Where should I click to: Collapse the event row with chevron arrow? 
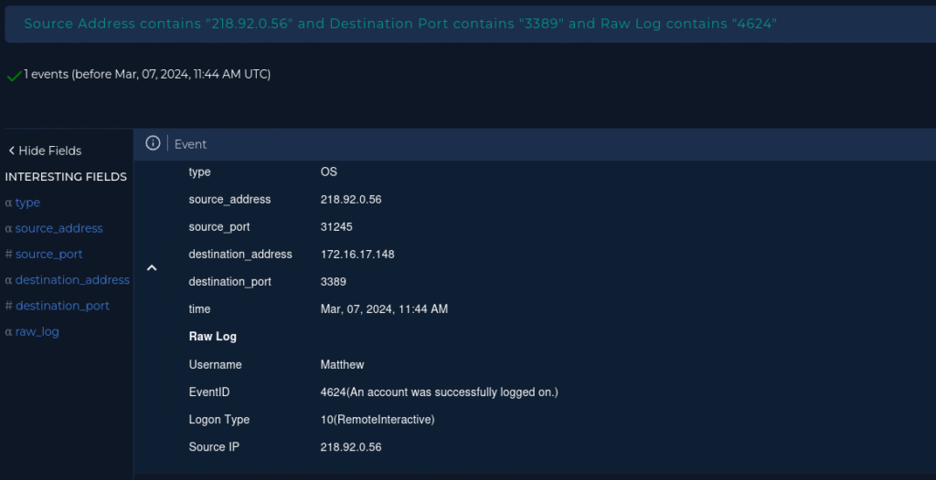tap(152, 267)
